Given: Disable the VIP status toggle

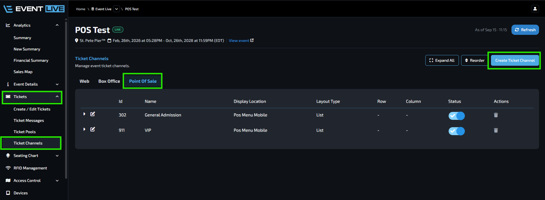Looking at the screenshot, I should click(x=457, y=131).
